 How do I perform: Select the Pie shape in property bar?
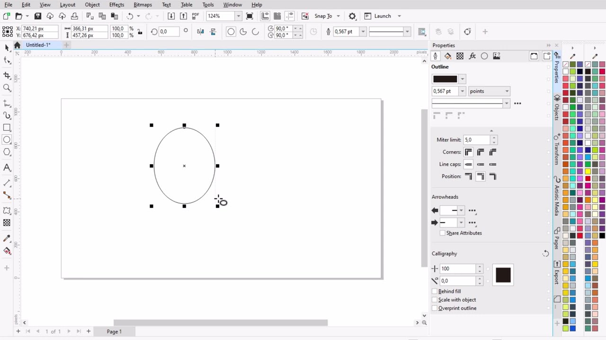click(x=243, y=32)
